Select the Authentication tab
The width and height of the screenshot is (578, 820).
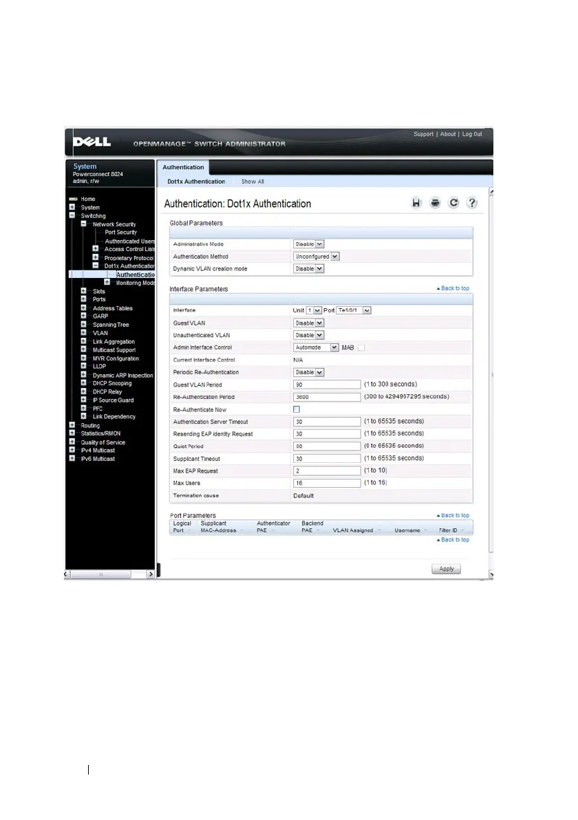[183, 167]
